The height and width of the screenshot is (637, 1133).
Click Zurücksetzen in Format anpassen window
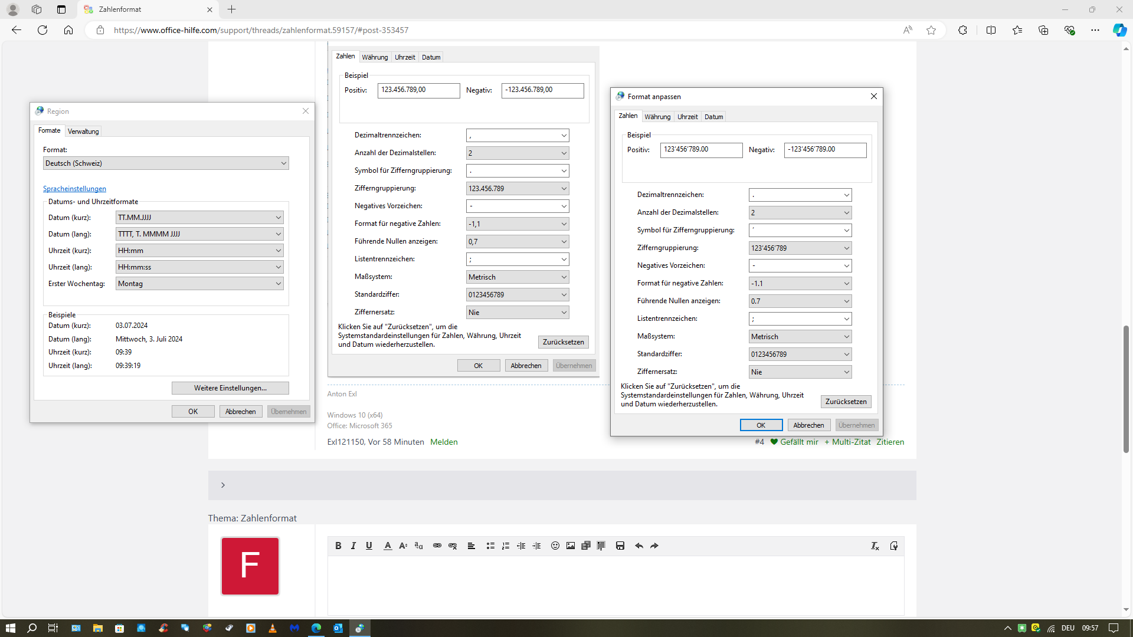click(846, 402)
